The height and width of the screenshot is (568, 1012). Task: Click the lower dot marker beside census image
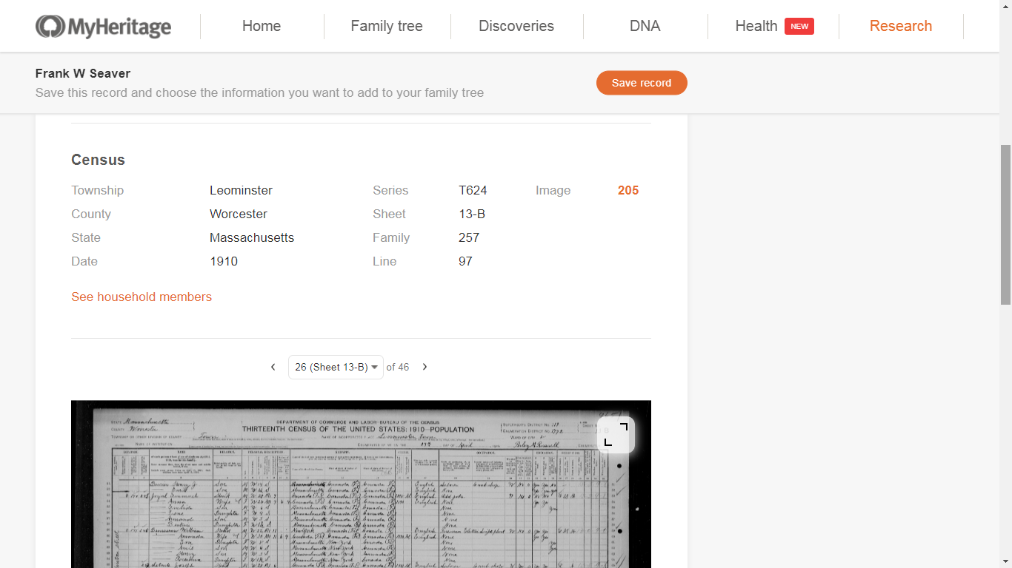pos(619,530)
